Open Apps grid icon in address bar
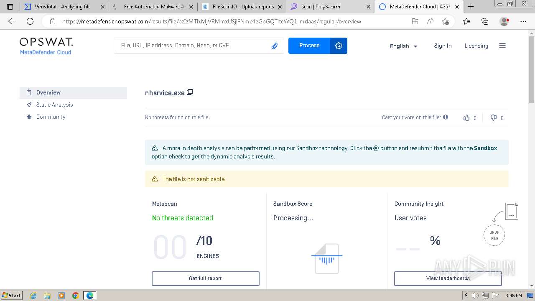 [415, 21]
